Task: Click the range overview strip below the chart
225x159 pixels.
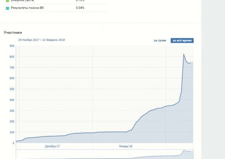Action: pyautogui.click(x=105, y=154)
